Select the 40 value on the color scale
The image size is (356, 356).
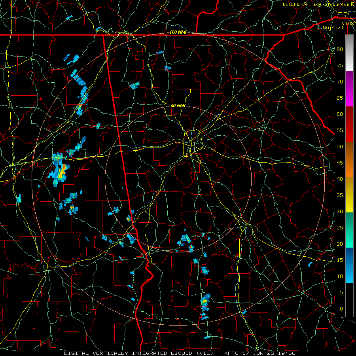point(340,179)
